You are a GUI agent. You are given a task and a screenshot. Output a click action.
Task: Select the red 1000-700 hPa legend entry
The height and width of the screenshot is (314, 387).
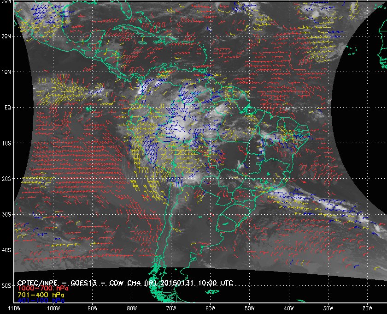pyautogui.click(x=43, y=289)
